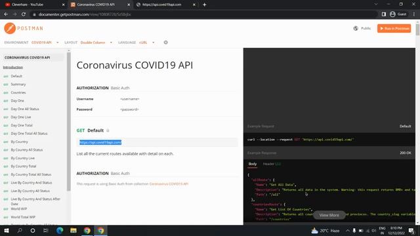
Task: Switch to Cleverhare YouTube tab
Action: tap(33, 5)
